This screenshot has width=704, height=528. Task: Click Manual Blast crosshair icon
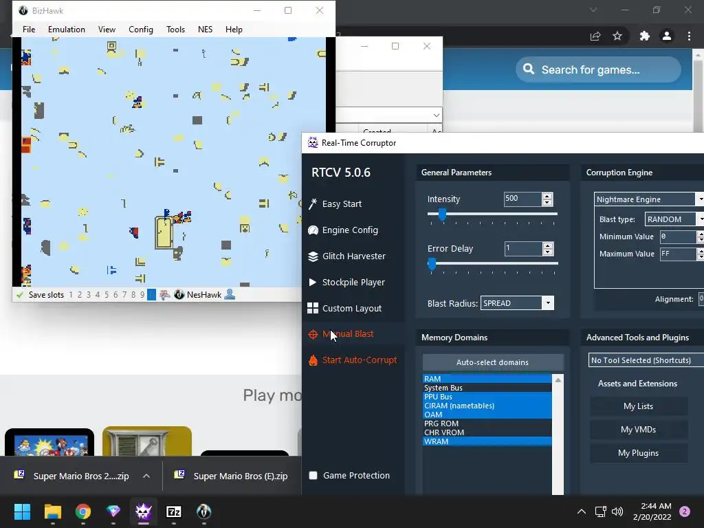[313, 335]
